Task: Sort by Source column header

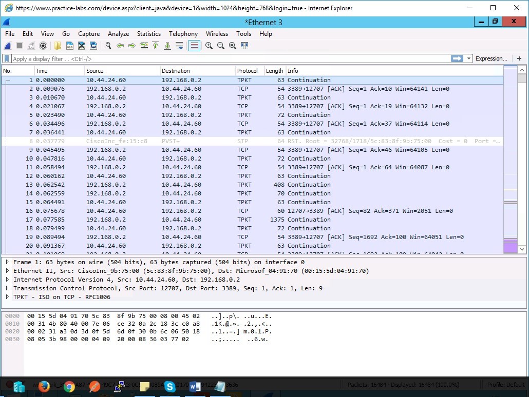Action: click(x=122, y=71)
